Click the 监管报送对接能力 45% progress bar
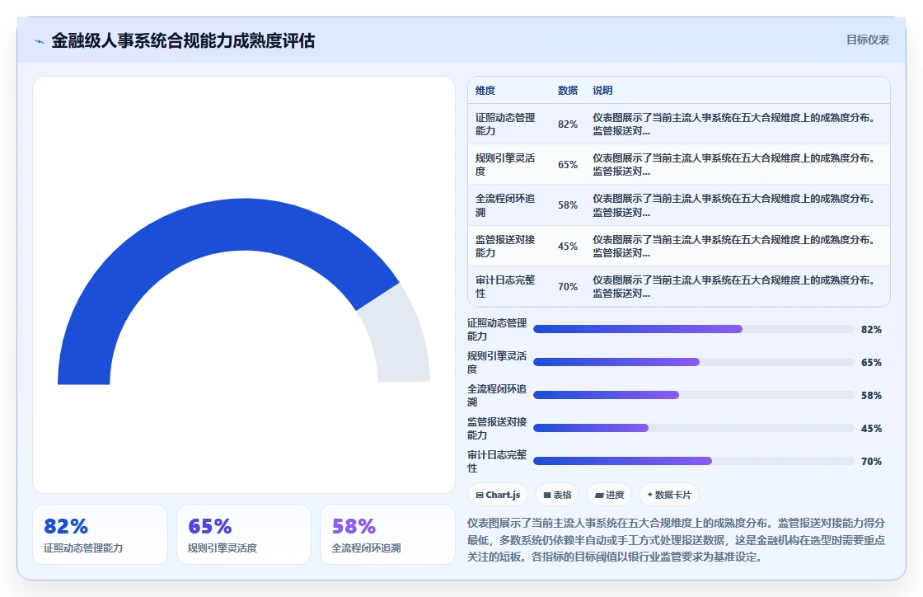 tap(693, 428)
